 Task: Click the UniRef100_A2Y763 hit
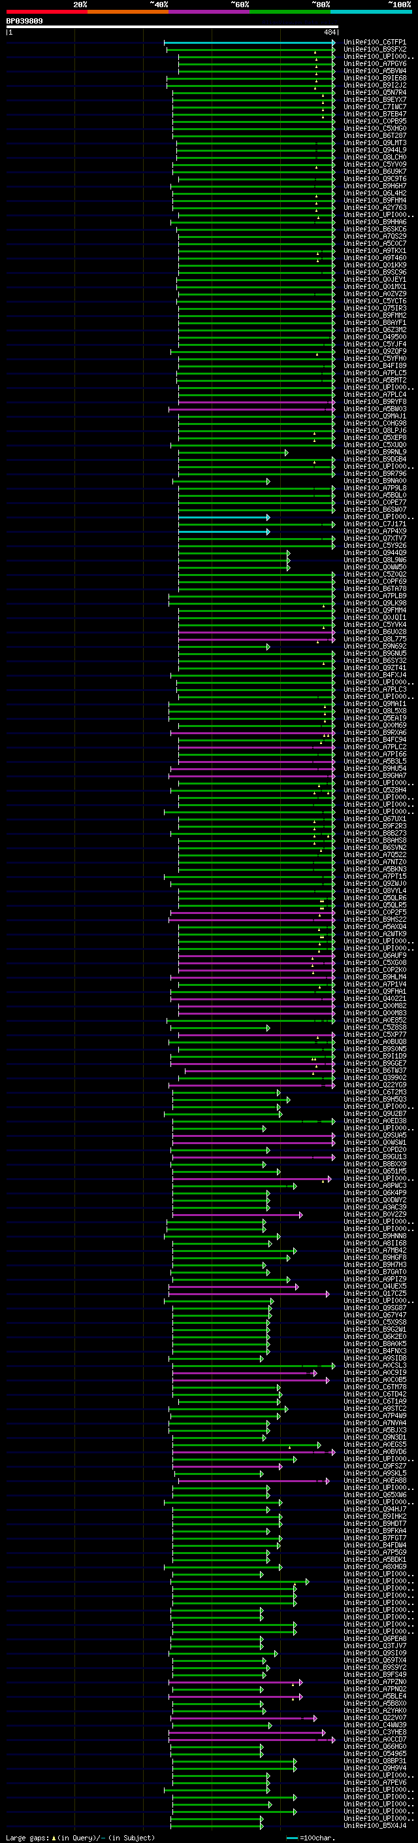pos(375,207)
